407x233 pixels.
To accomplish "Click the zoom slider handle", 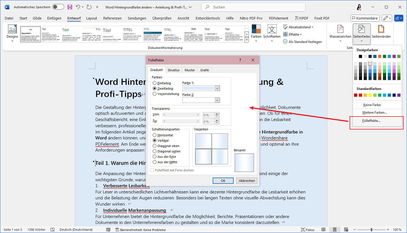I will [x=371, y=230].
